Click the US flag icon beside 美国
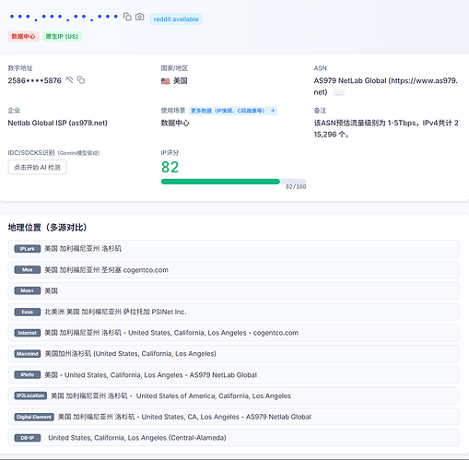469x460 pixels. tap(165, 81)
